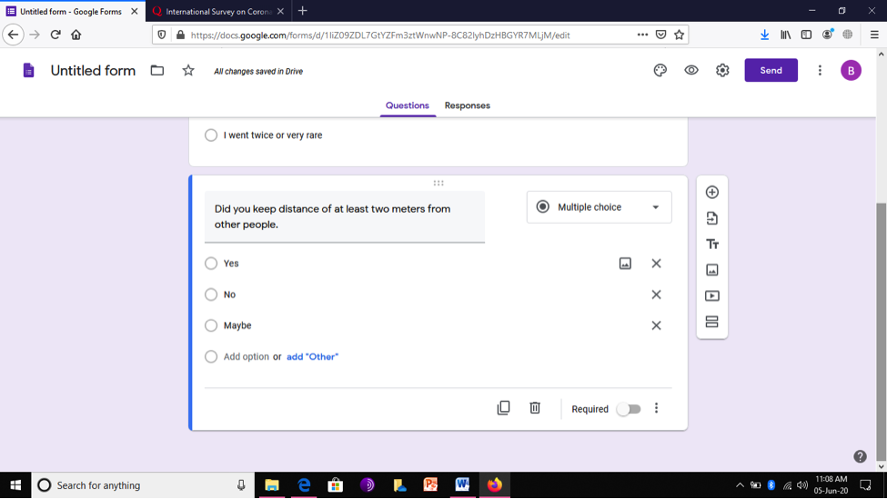
Task: Star the Untitled form
Action: point(188,71)
